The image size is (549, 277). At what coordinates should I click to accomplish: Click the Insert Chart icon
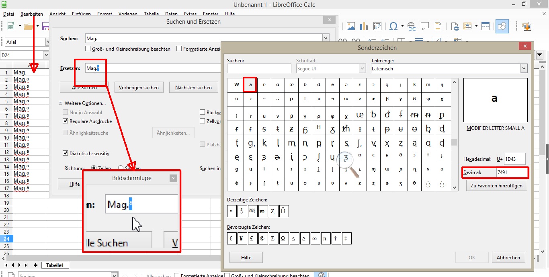(x=364, y=27)
